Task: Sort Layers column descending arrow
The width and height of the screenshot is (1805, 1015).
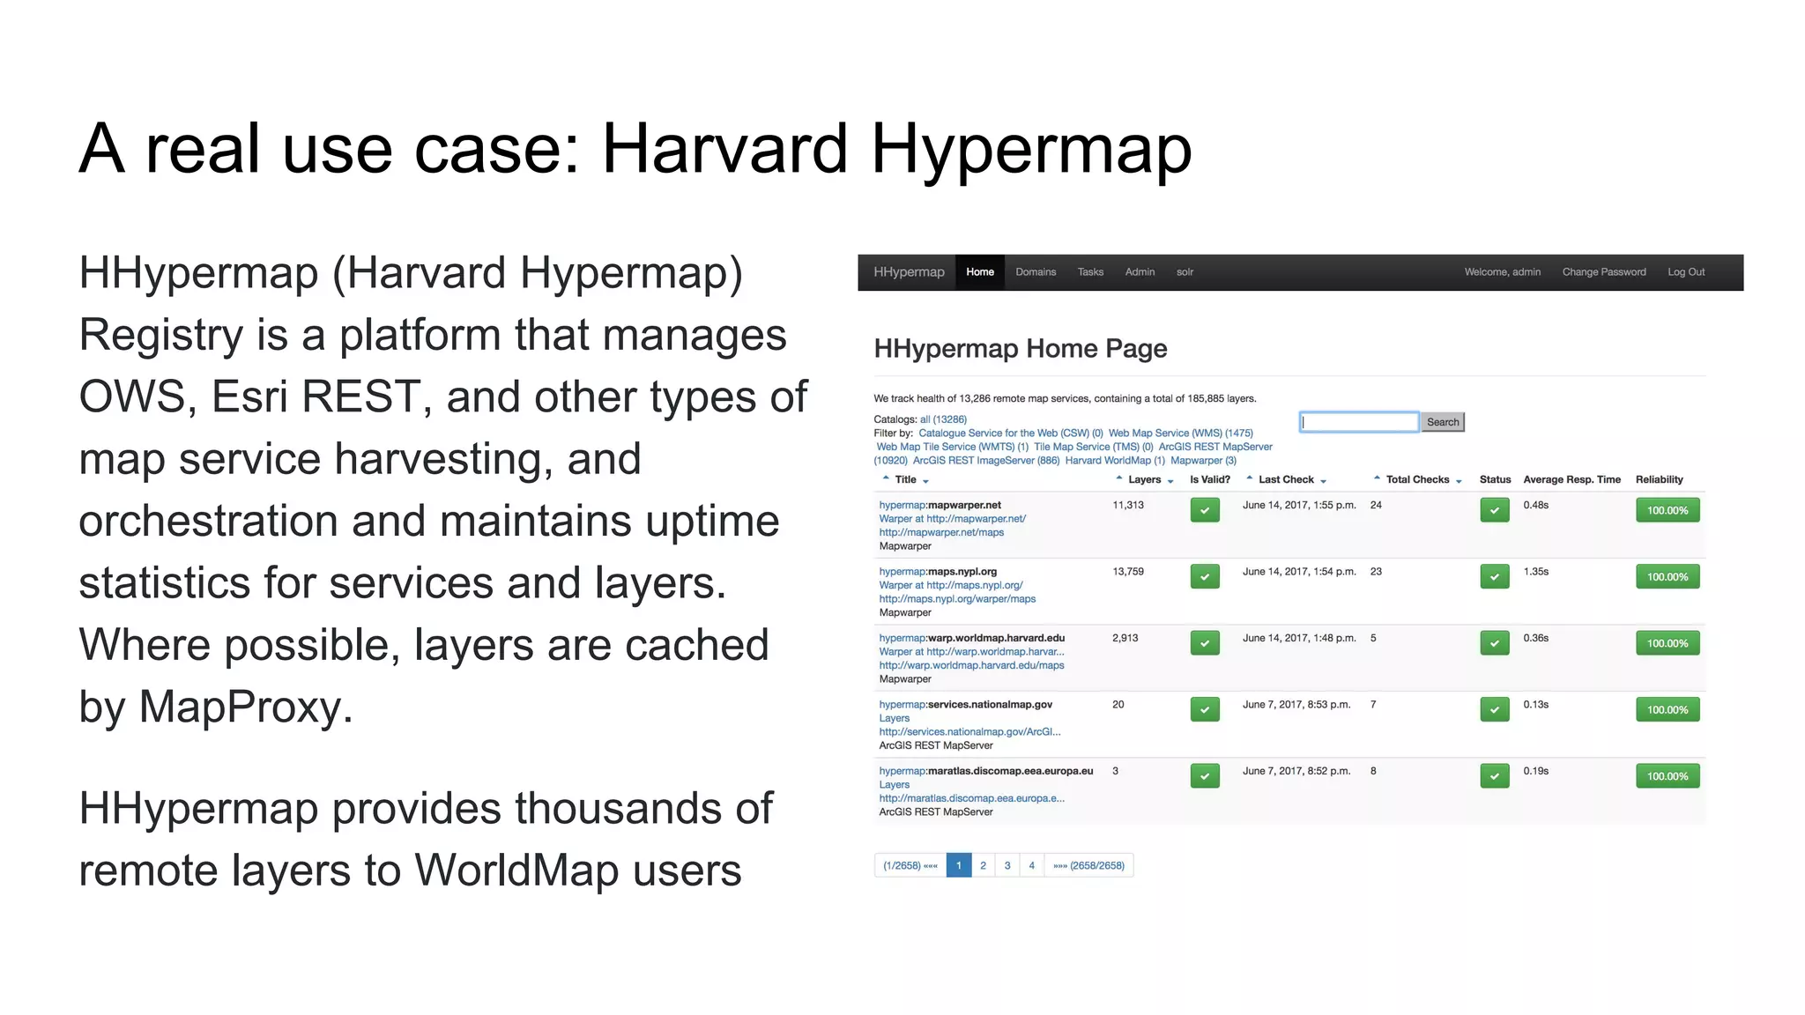Action: pyautogui.click(x=1170, y=481)
